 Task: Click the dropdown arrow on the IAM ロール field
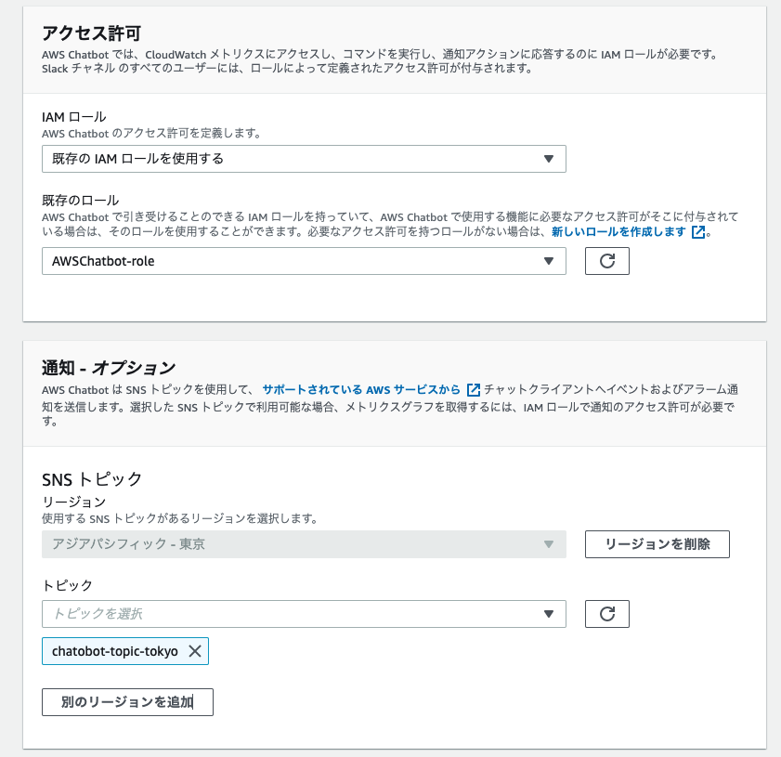551,159
